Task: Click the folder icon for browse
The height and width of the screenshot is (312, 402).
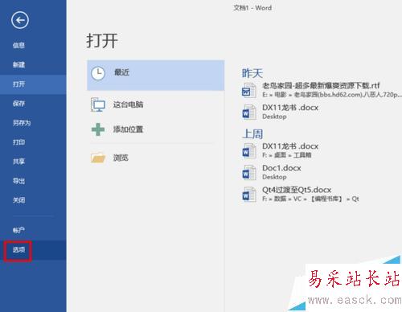Action: pos(98,158)
